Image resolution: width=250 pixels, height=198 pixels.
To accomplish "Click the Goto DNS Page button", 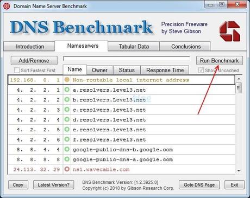I will pos(199,185).
